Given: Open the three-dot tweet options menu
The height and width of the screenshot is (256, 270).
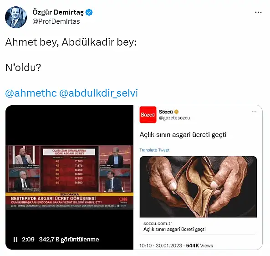Looking at the screenshot, I should tap(258, 12).
